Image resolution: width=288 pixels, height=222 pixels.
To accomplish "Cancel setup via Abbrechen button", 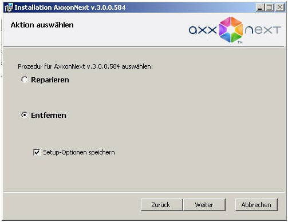I will (x=257, y=205).
